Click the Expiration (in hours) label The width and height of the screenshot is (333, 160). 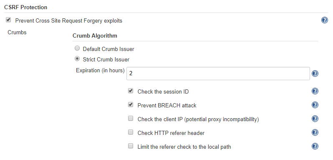[100, 71]
